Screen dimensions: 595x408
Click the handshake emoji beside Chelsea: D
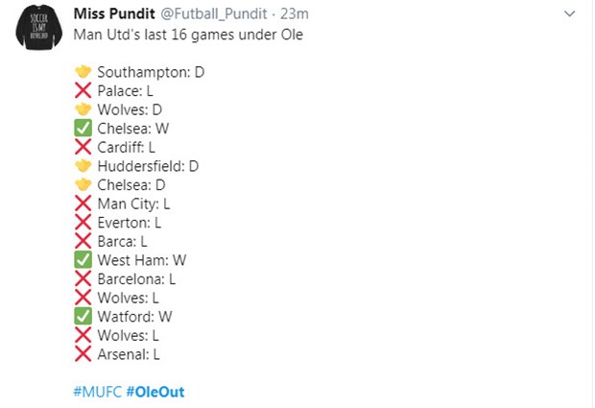(x=83, y=185)
